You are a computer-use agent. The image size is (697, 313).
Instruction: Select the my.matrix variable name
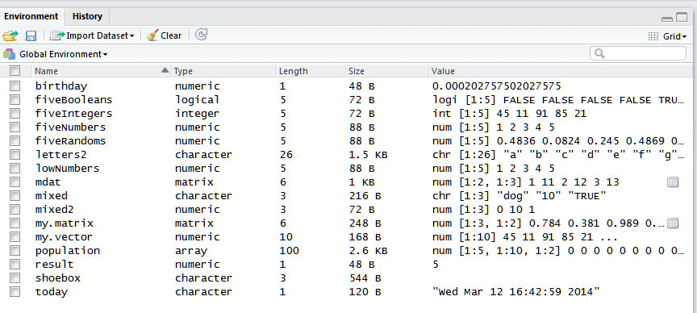tap(64, 223)
